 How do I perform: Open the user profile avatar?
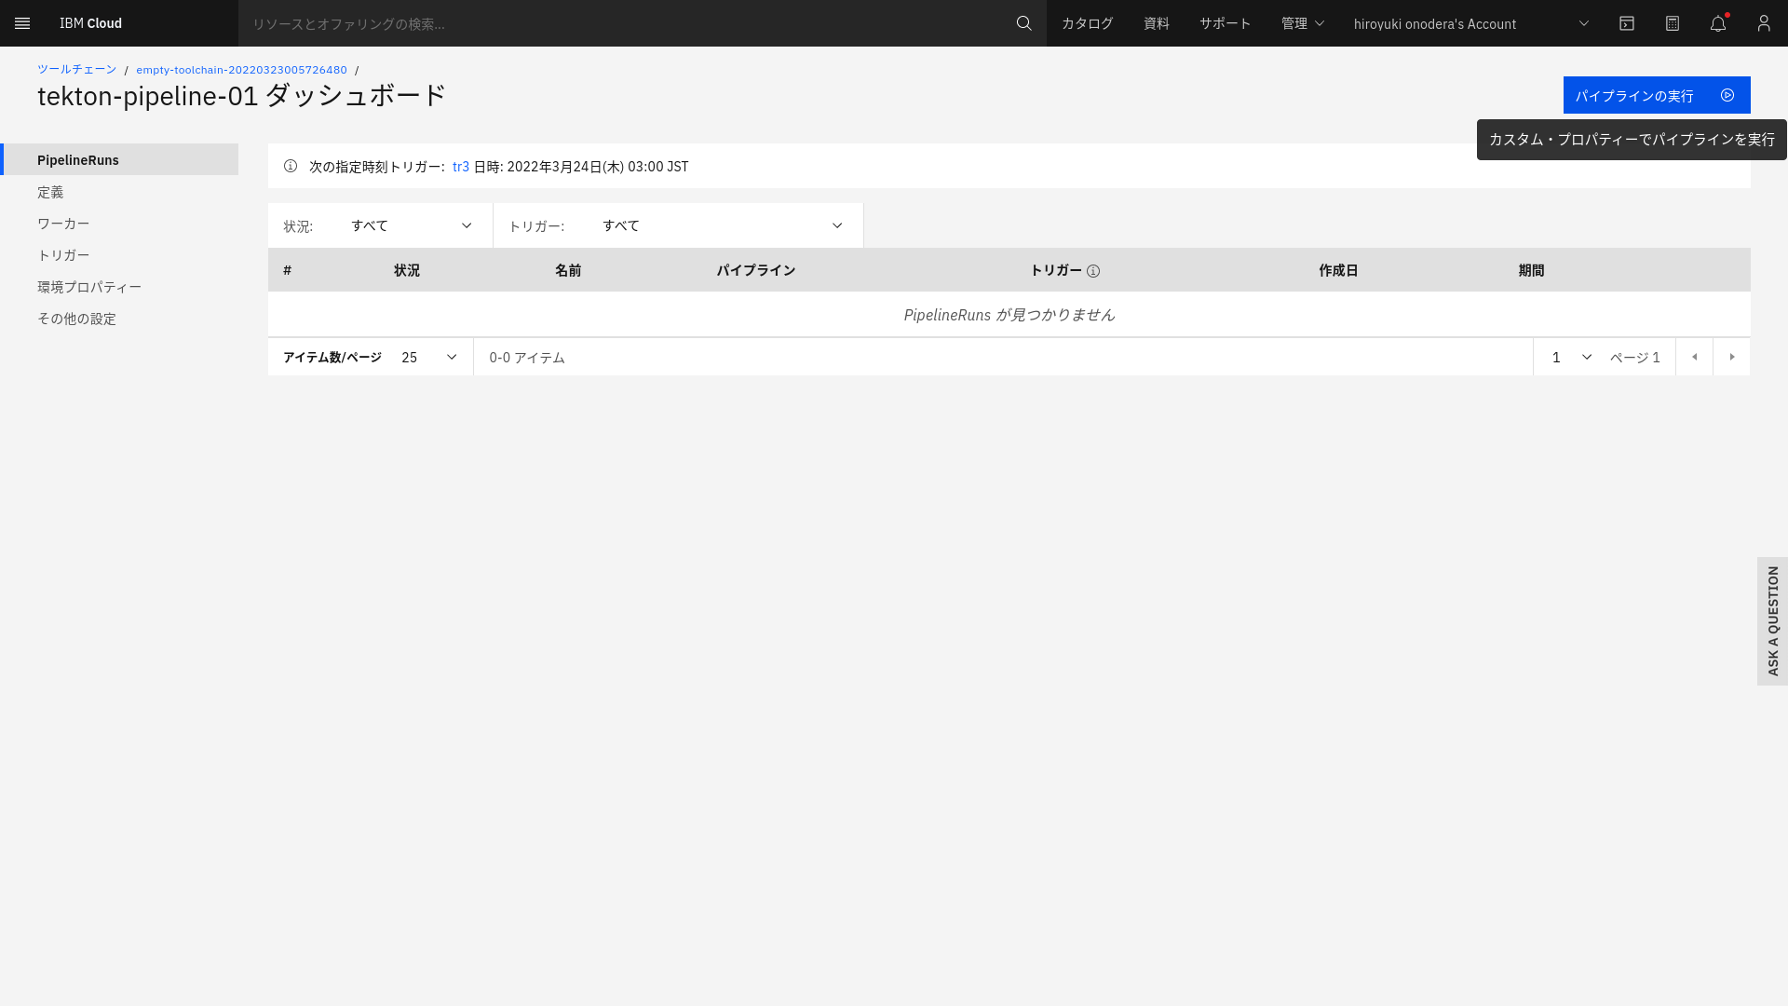click(1764, 23)
